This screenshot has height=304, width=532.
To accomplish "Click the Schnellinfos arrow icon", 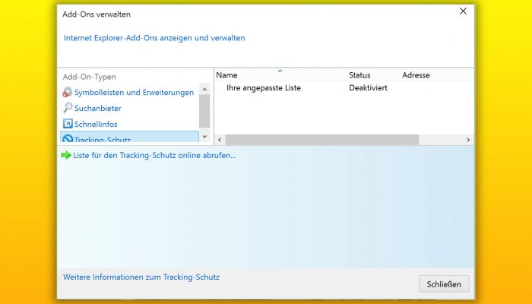I will (x=68, y=123).
